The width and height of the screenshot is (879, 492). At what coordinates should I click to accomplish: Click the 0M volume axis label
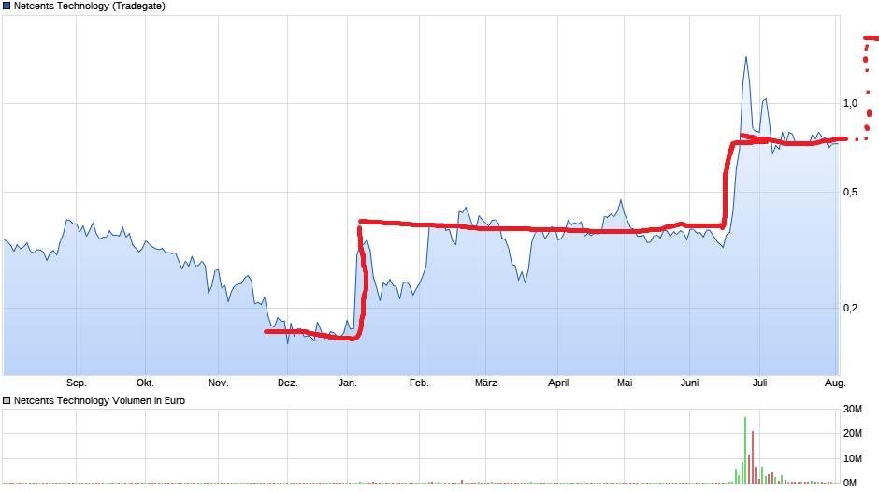850,483
